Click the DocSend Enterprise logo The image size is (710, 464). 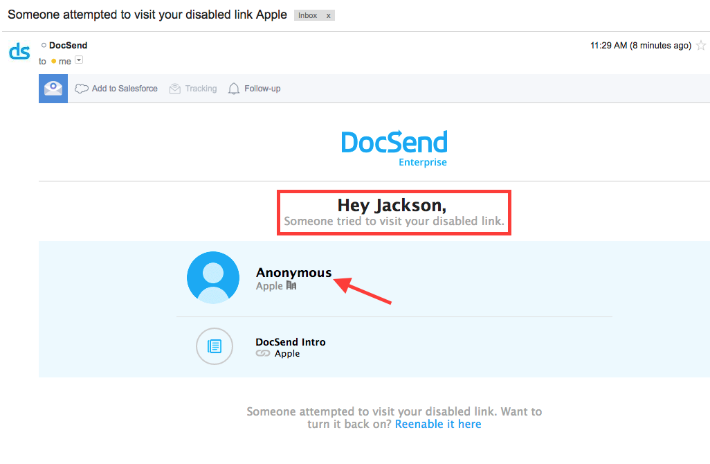(x=394, y=149)
